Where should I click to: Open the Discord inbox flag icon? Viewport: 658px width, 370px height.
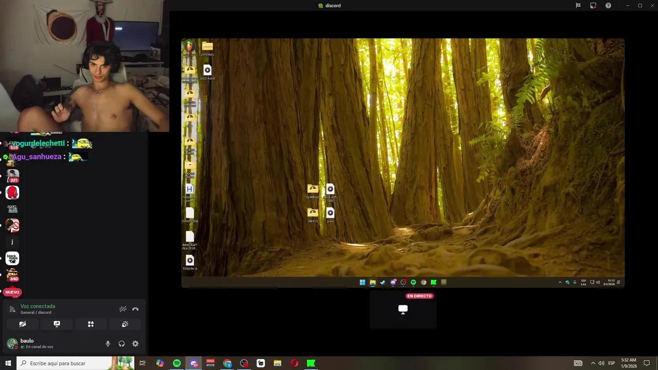pos(578,6)
